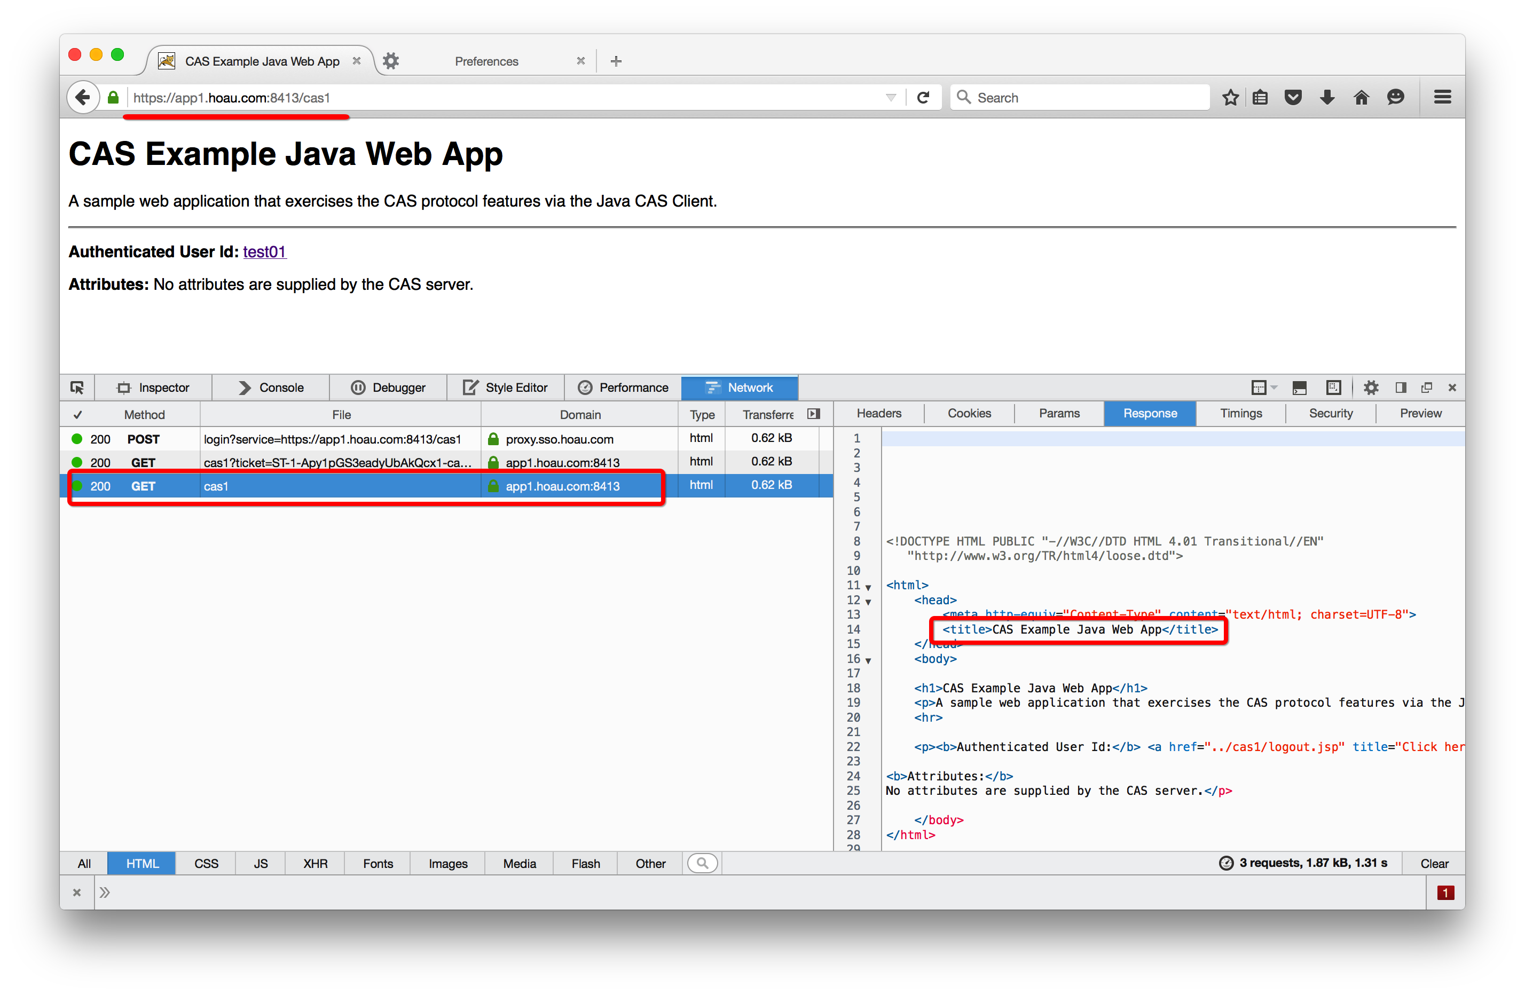Open the Performance tab
The width and height of the screenshot is (1525, 995).
click(x=623, y=388)
